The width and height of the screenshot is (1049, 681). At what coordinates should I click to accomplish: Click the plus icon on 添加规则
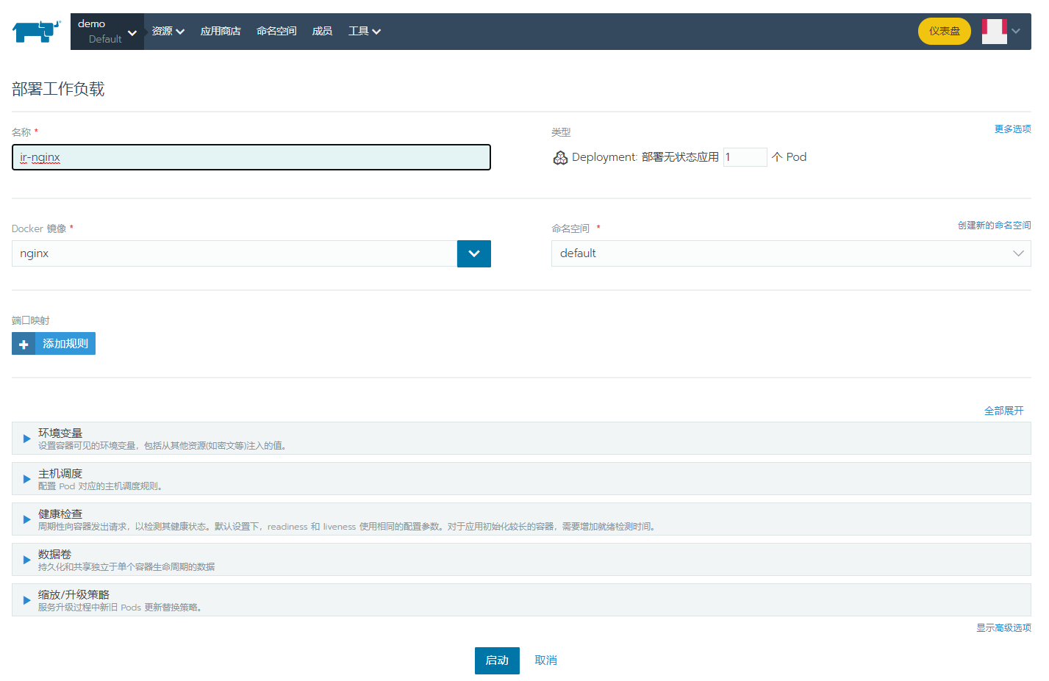point(24,344)
